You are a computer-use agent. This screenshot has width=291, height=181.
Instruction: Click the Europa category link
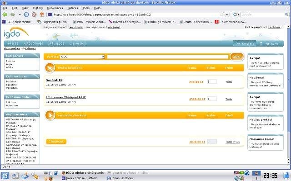(x=10, y=61)
